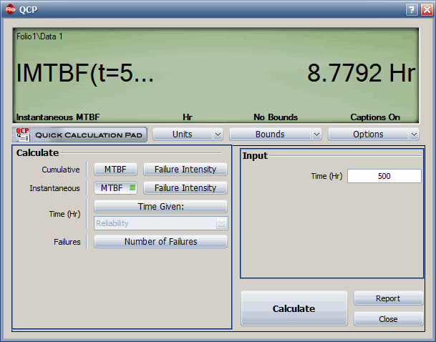This screenshot has height=342, width=436.
Task: Choose Cumulative Failure Intensity calculation
Action: pos(185,170)
